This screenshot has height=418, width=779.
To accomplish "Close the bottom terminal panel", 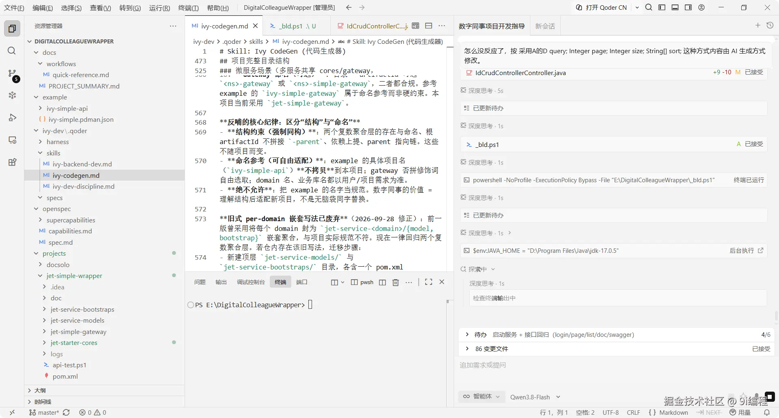I will tap(442, 282).
